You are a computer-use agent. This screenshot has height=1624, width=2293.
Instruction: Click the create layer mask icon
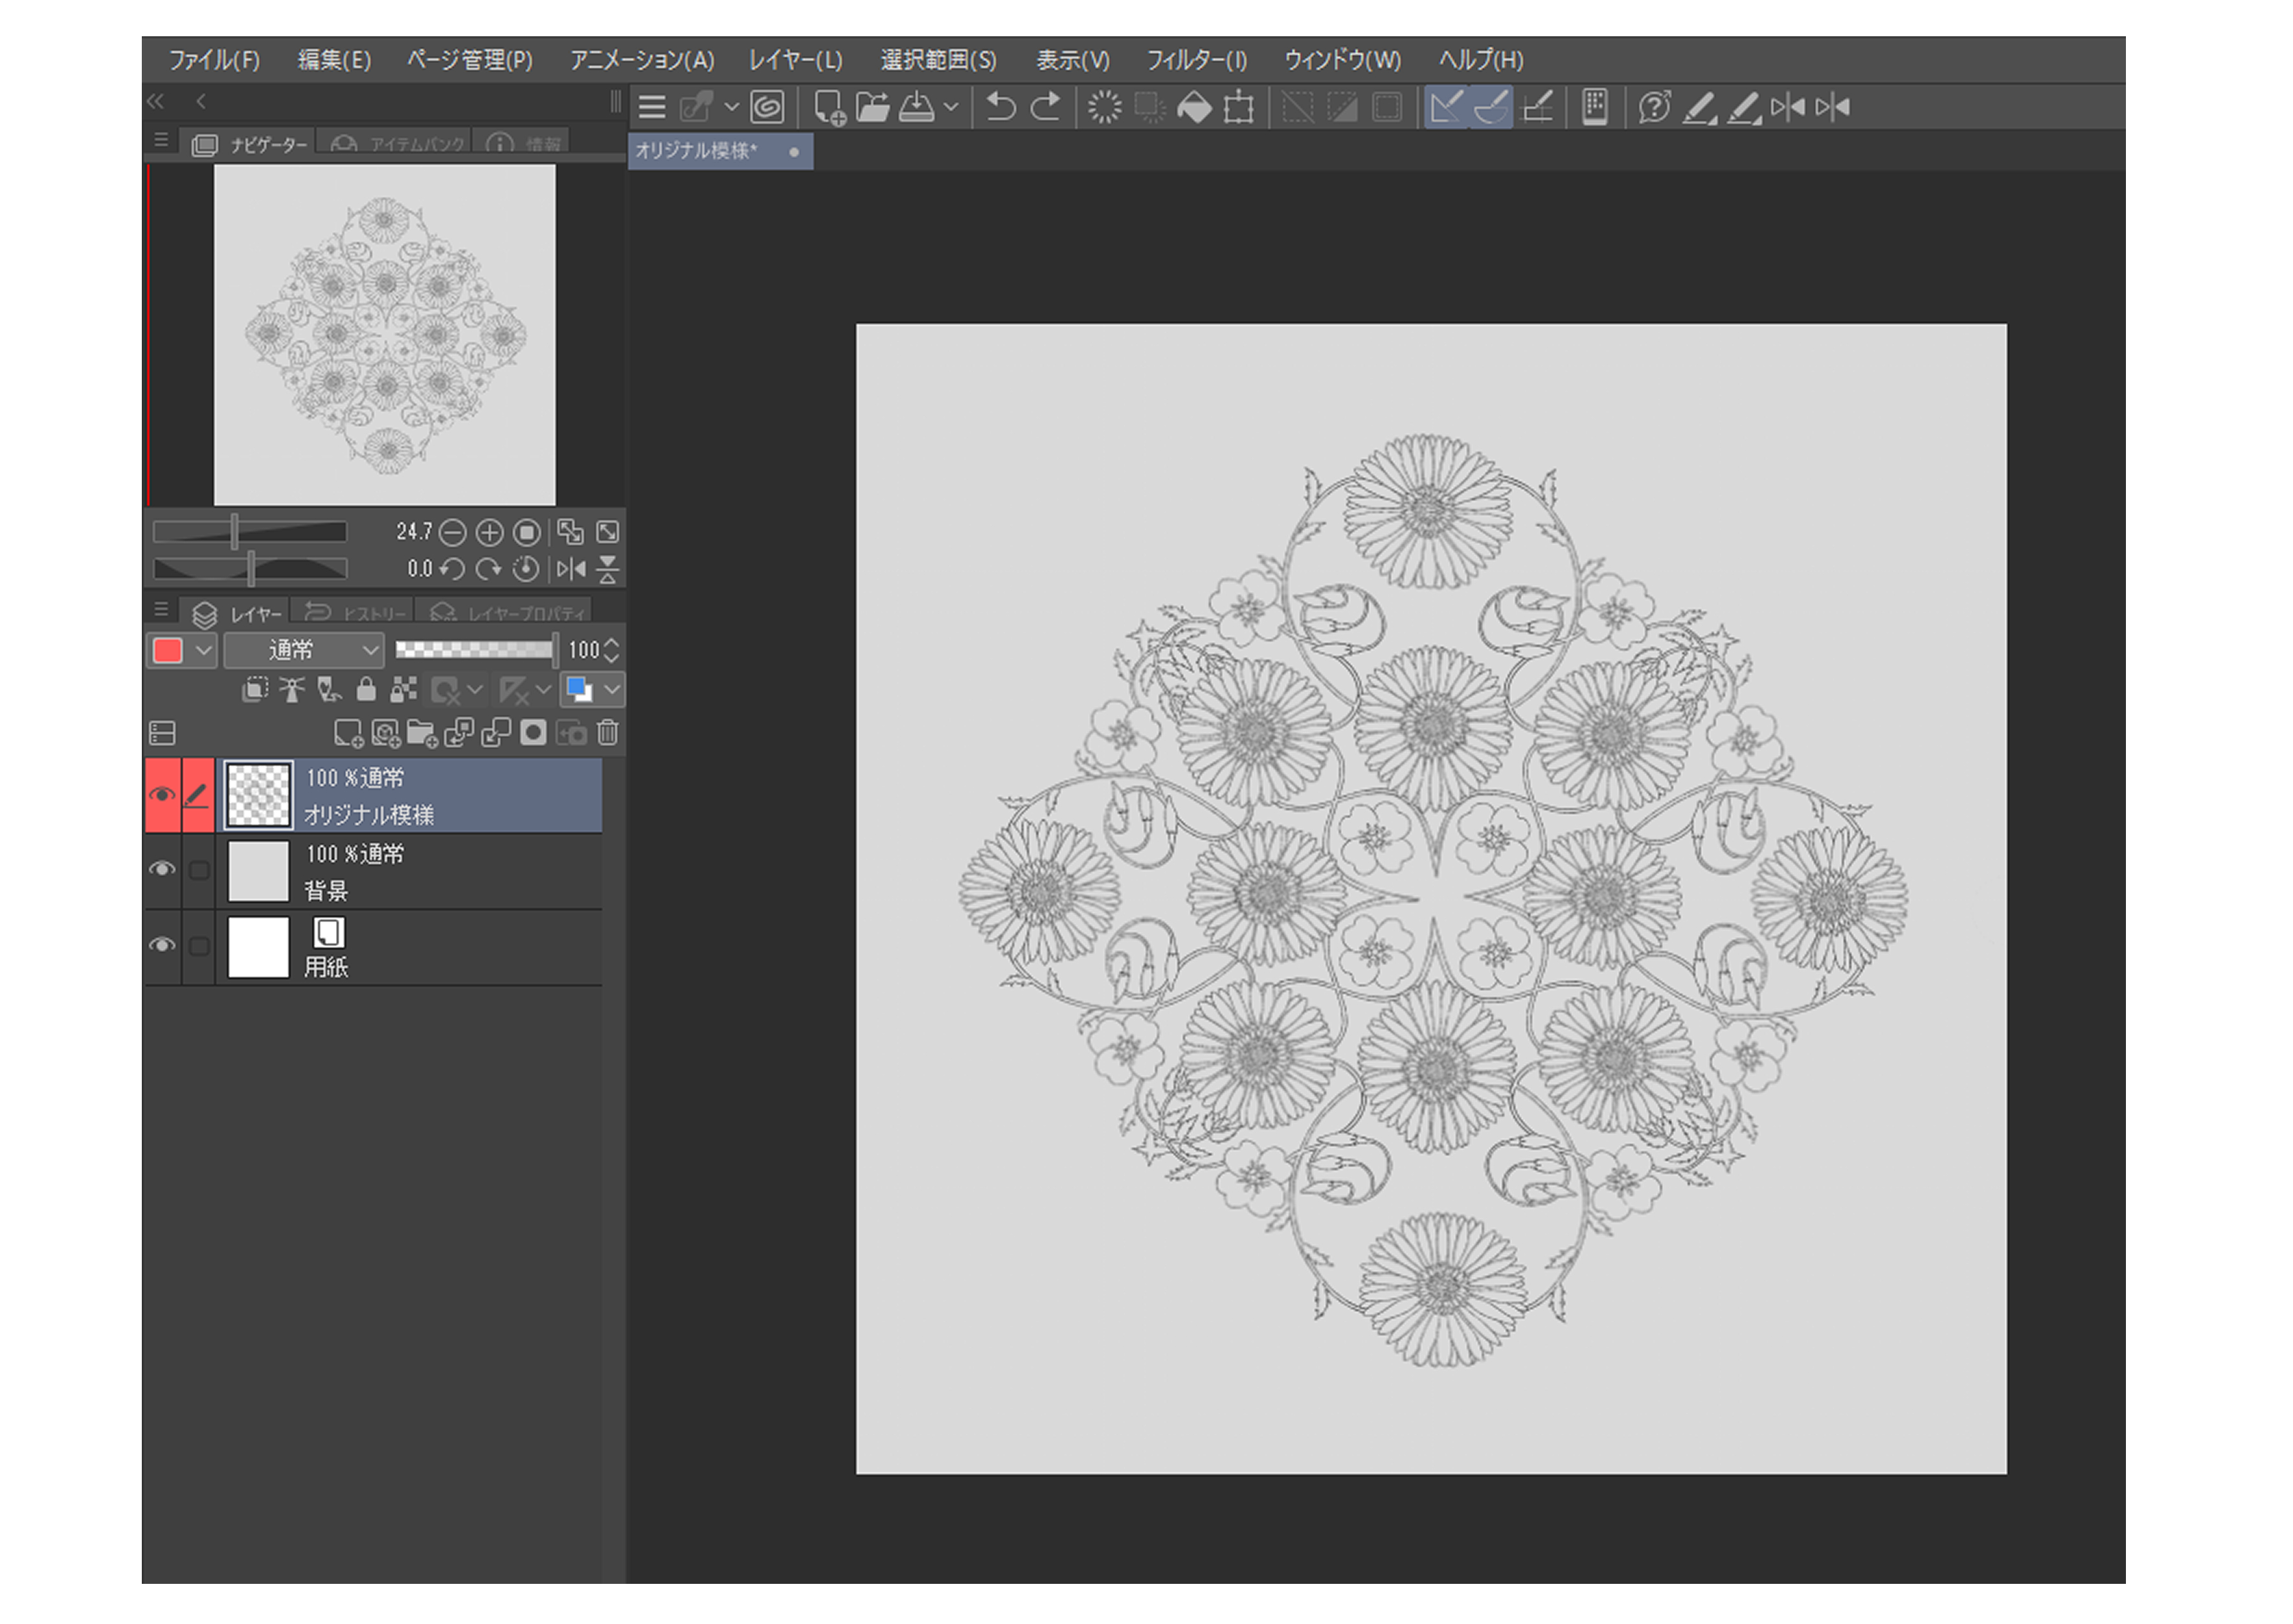click(x=533, y=733)
